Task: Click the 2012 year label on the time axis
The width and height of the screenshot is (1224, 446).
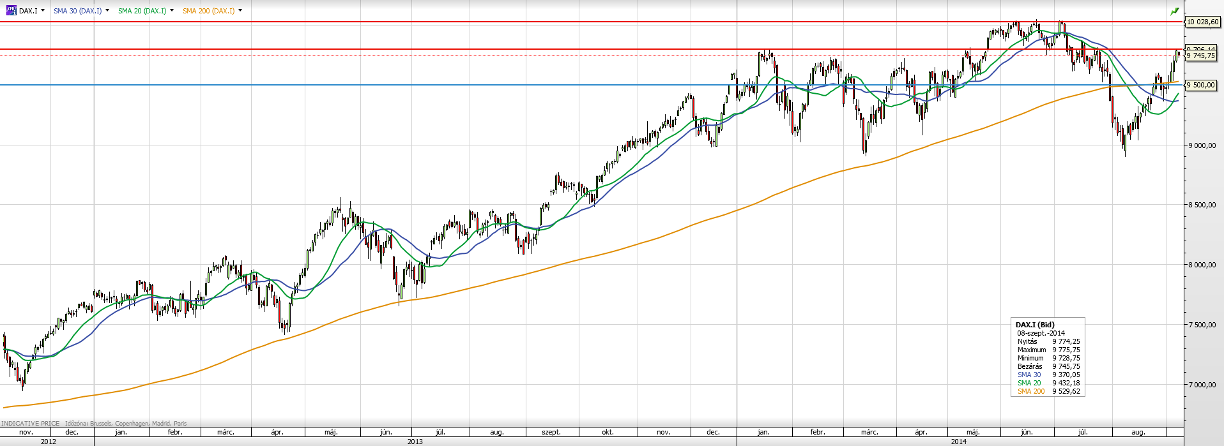Action: (x=48, y=442)
